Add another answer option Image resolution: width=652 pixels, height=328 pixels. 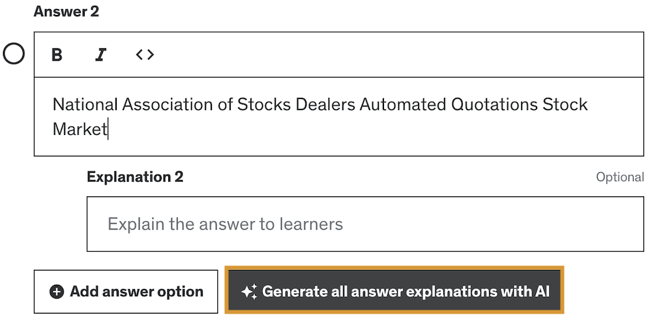pos(126,292)
